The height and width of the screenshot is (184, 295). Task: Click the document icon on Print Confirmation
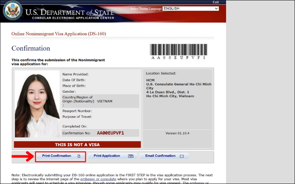tap(79, 156)
